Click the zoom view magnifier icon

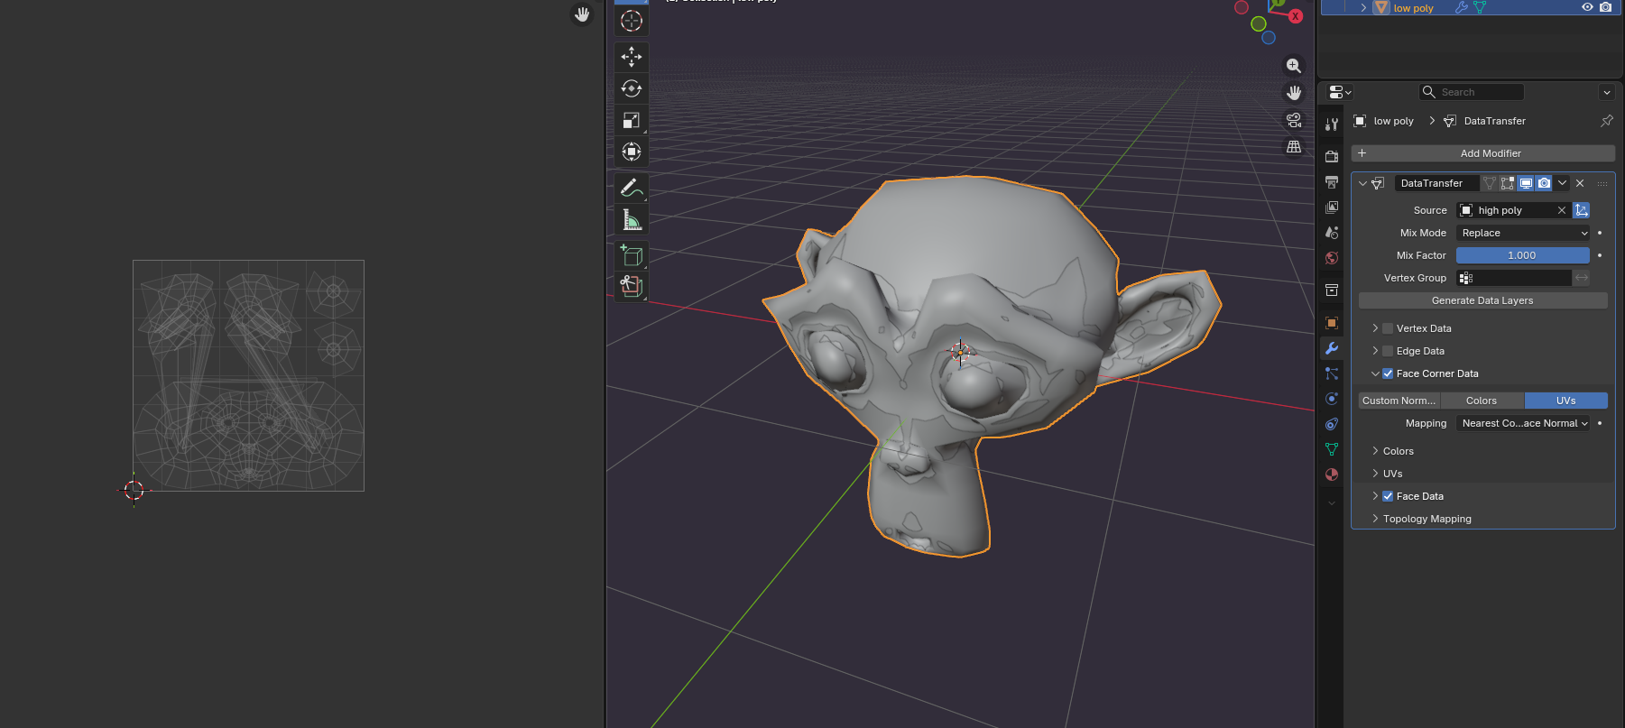(x=1294, y=66)
